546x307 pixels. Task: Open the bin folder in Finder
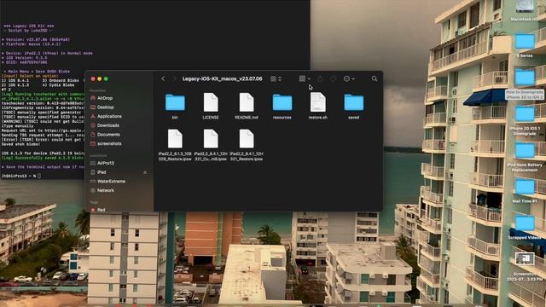click(x=175, y=102)
